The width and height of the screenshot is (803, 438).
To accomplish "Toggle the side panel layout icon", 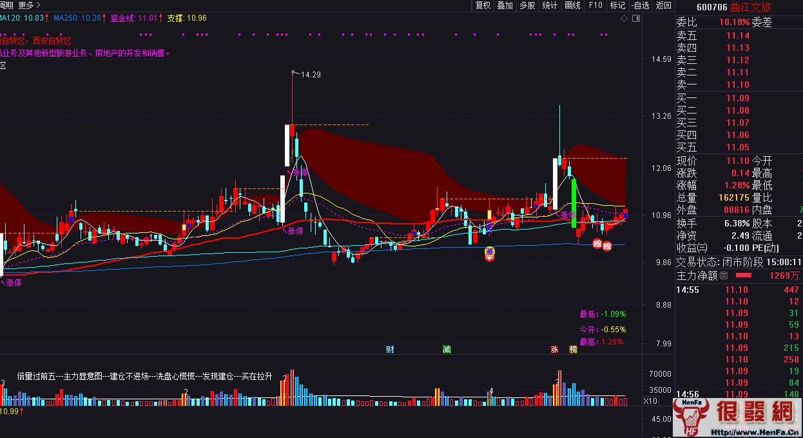I will coord(637,19).
